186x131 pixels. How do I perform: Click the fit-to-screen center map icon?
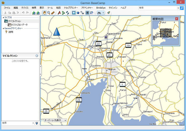pos(87,13)
